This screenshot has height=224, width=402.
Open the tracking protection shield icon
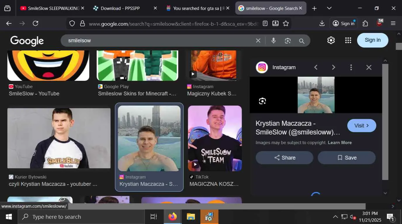click(x=72, y=23)
